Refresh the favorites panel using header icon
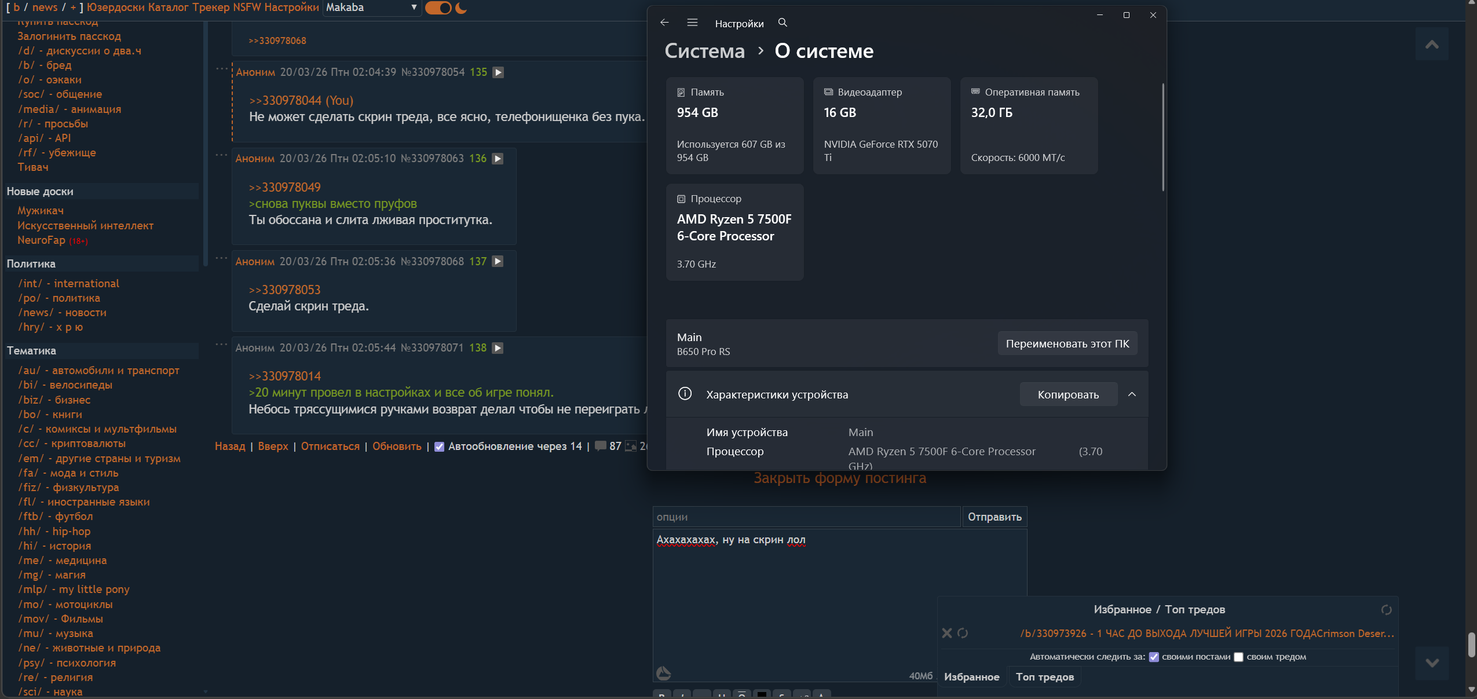Image resolution: width=1477 pixels, height=699 pixels. [1386, 610]
